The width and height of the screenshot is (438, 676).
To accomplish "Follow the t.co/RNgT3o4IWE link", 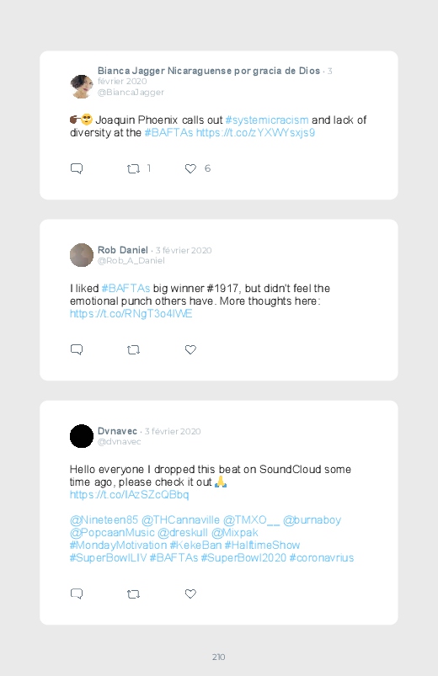I will click(131, 314).
